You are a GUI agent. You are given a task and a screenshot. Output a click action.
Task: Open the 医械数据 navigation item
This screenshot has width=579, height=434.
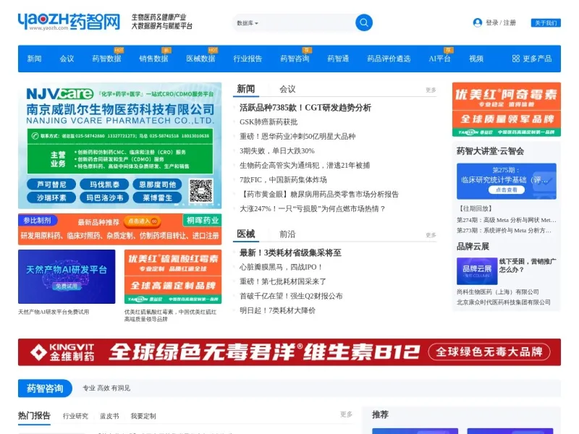pyautogui.click(x=200, y=59)
